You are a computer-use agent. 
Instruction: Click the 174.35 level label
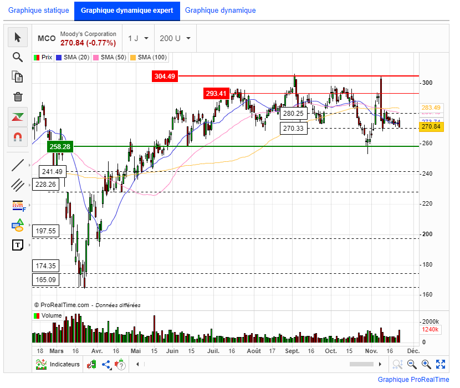click(x=45, y=266)
